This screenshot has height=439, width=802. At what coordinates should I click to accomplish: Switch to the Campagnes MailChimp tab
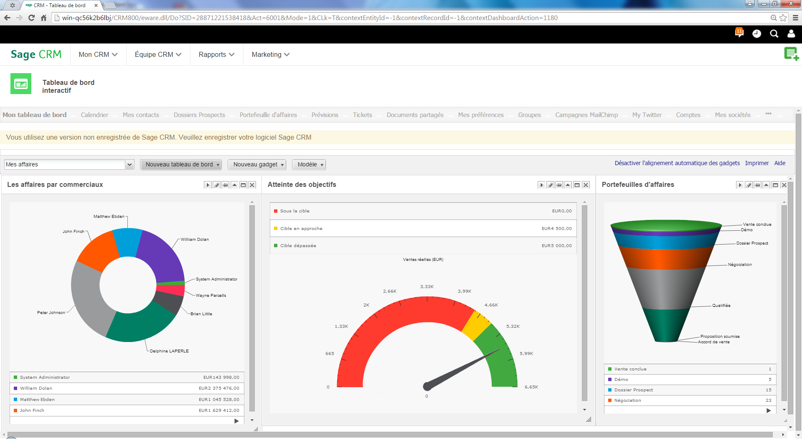click(586, 115)
